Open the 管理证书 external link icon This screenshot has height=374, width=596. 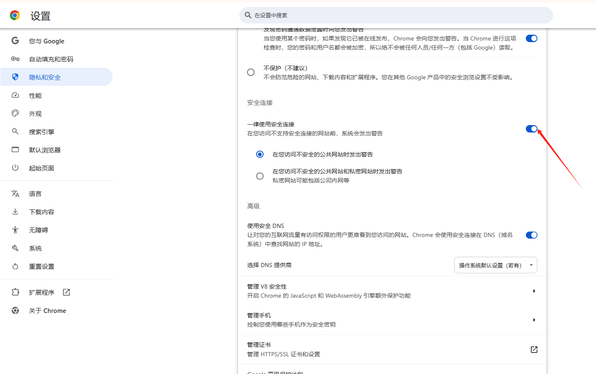(534, 350)
